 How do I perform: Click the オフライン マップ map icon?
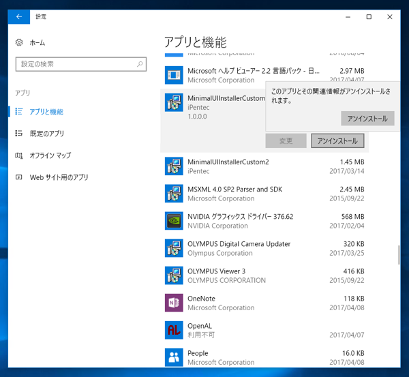coord(19,155)
